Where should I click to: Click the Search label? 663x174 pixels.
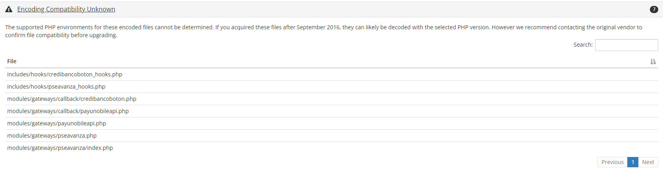click(x=583, y=45)
